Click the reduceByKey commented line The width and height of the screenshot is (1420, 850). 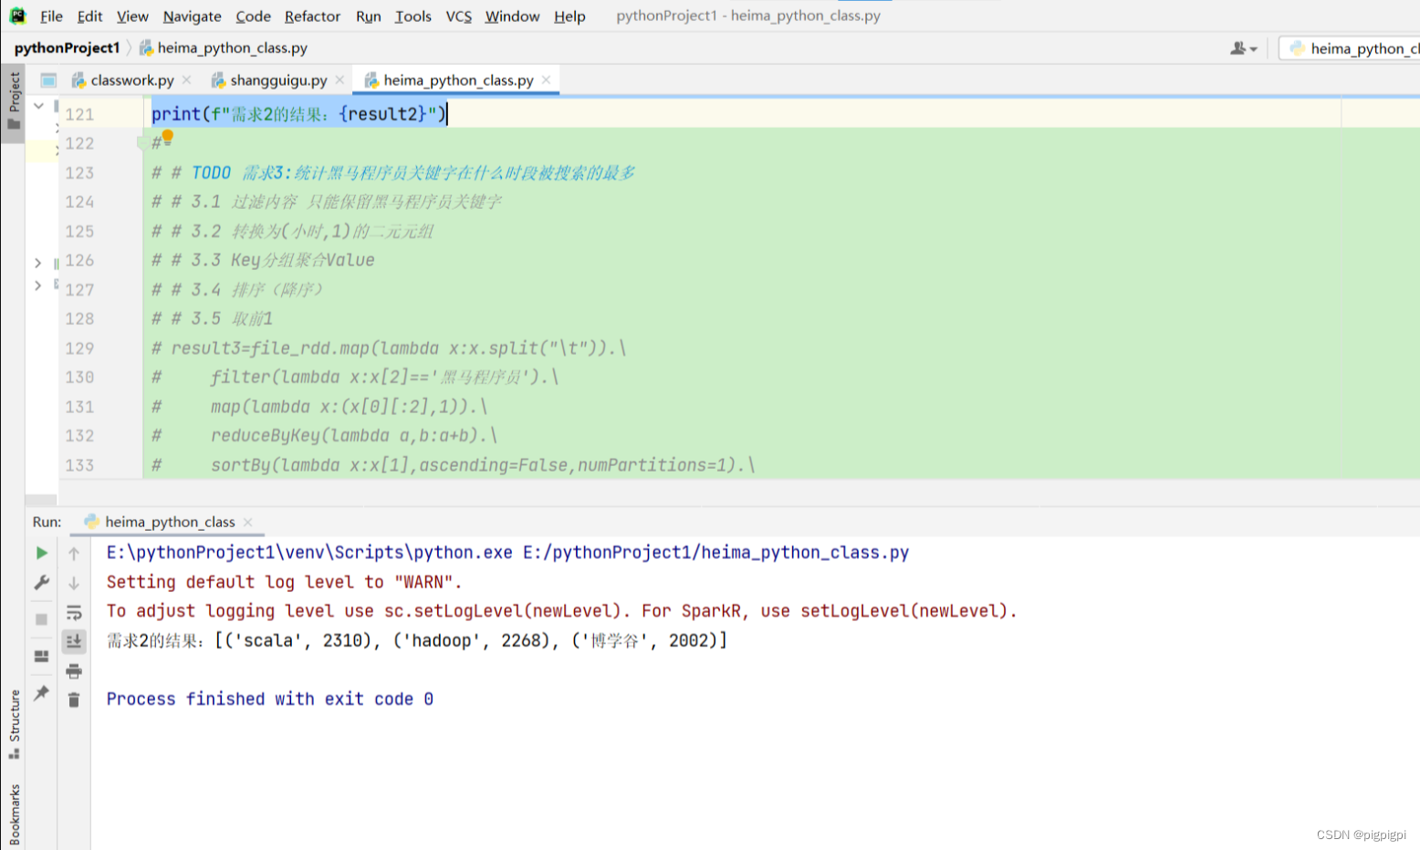pyautogui.click(x=324, y=436)
